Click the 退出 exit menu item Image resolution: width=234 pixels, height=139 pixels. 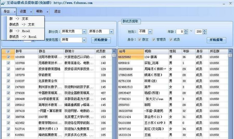(57, 11)
